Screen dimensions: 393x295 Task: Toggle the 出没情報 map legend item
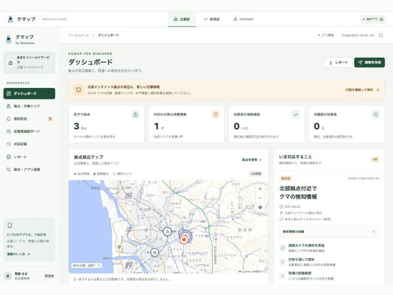click(x=82, y=173)
